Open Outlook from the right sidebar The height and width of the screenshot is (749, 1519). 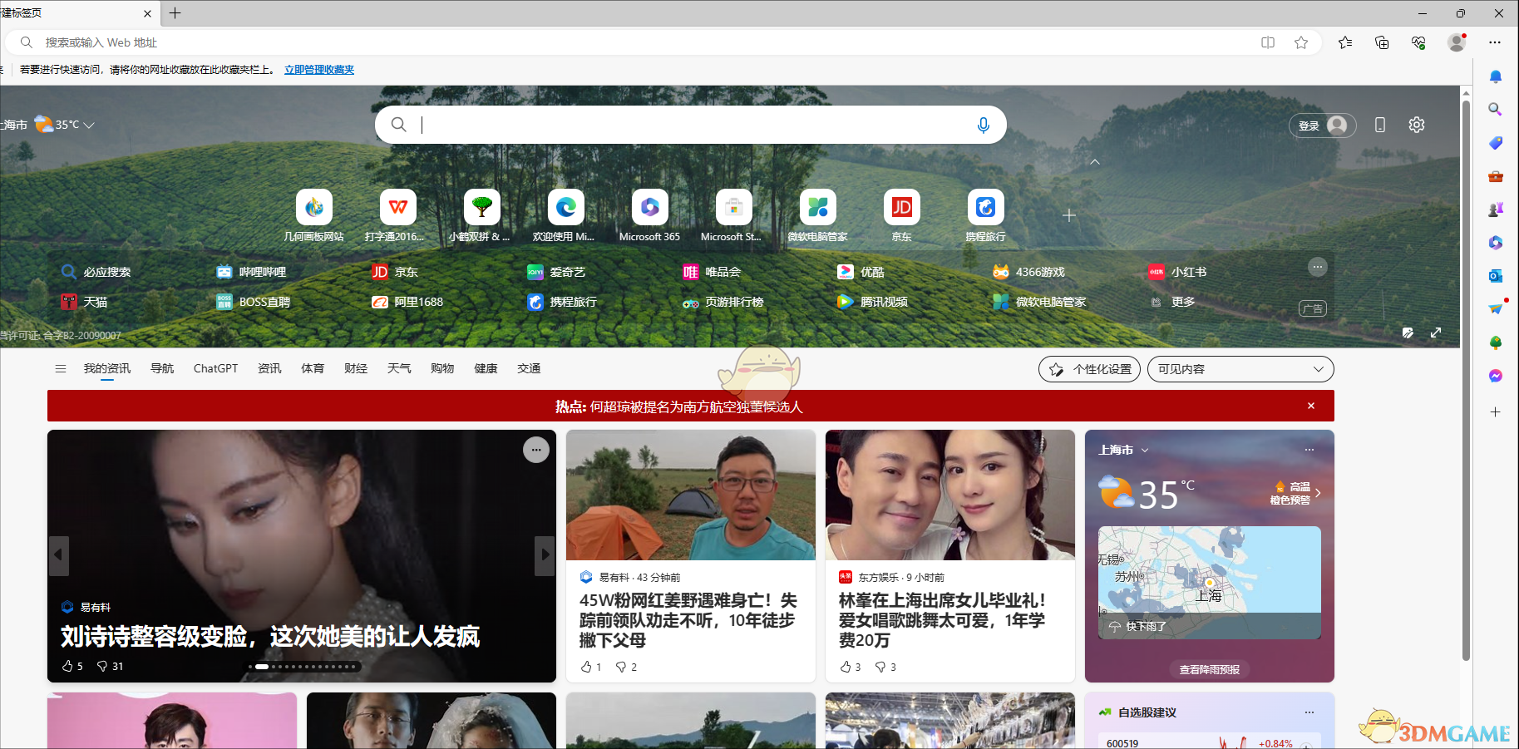(1495, 275)
